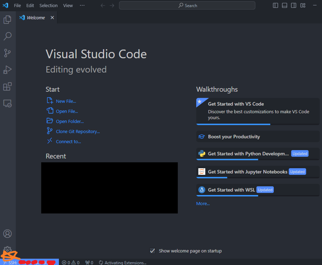Click the VS Code logo in title bar
Image resolution: width=322 pixels, height=265 pixels.
[5, 5]
